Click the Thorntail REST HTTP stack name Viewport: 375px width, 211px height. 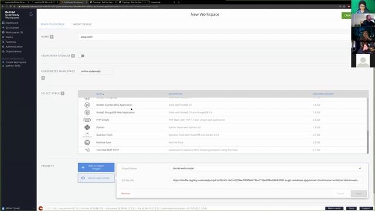click(107, 150)
